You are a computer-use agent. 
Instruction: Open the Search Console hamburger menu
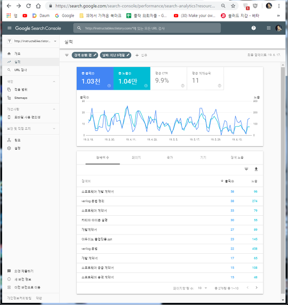(x=9, y=28)
